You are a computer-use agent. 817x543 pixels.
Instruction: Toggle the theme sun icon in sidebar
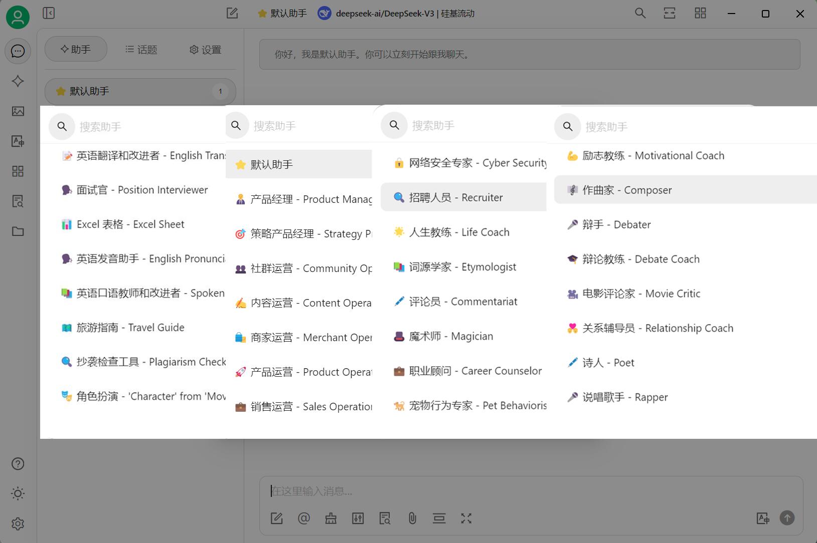click(x=18, y=494)
